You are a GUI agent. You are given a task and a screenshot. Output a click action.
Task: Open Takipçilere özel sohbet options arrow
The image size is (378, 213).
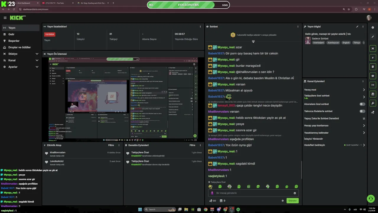pos(364,97)
